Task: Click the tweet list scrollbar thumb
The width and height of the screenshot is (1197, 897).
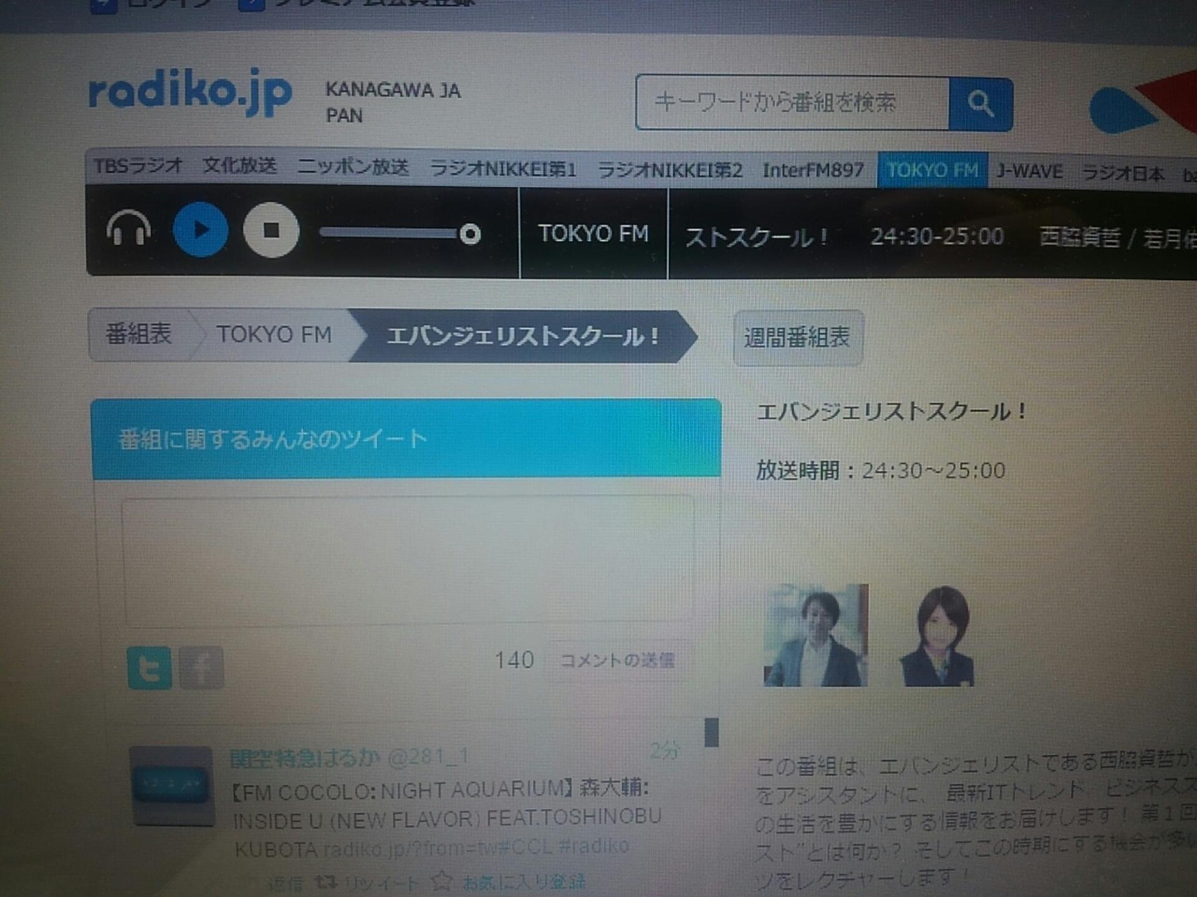Action: click(x=711, y=732)
